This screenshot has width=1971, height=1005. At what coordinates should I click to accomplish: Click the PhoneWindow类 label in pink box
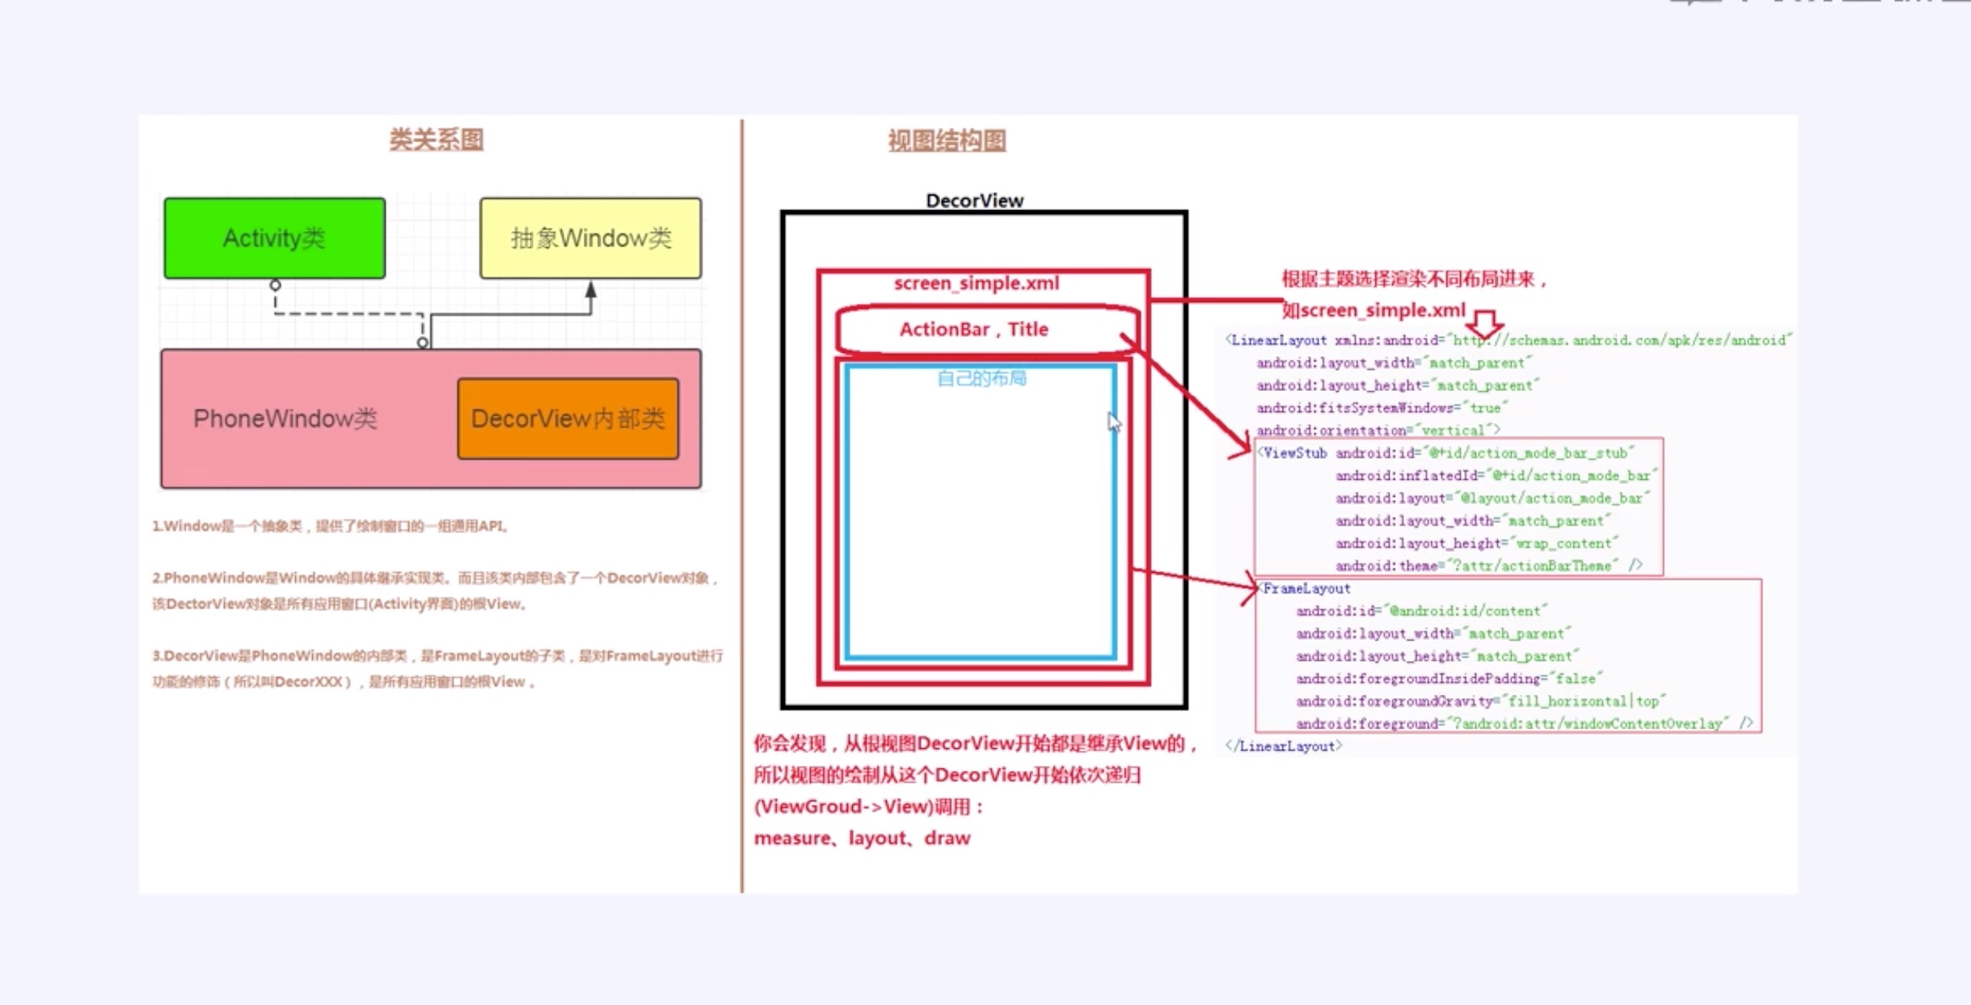(285, 418)
